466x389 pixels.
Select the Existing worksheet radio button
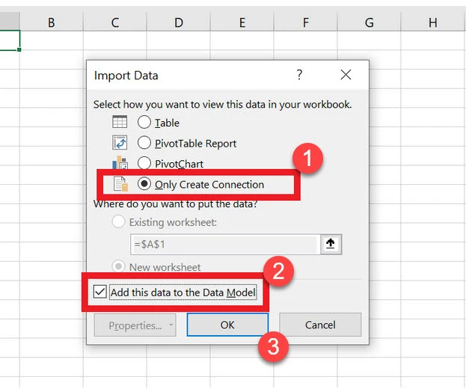tap(118, 221)
